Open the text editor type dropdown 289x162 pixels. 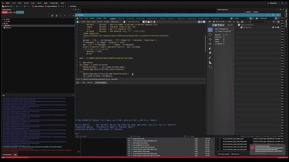[78, 22]
